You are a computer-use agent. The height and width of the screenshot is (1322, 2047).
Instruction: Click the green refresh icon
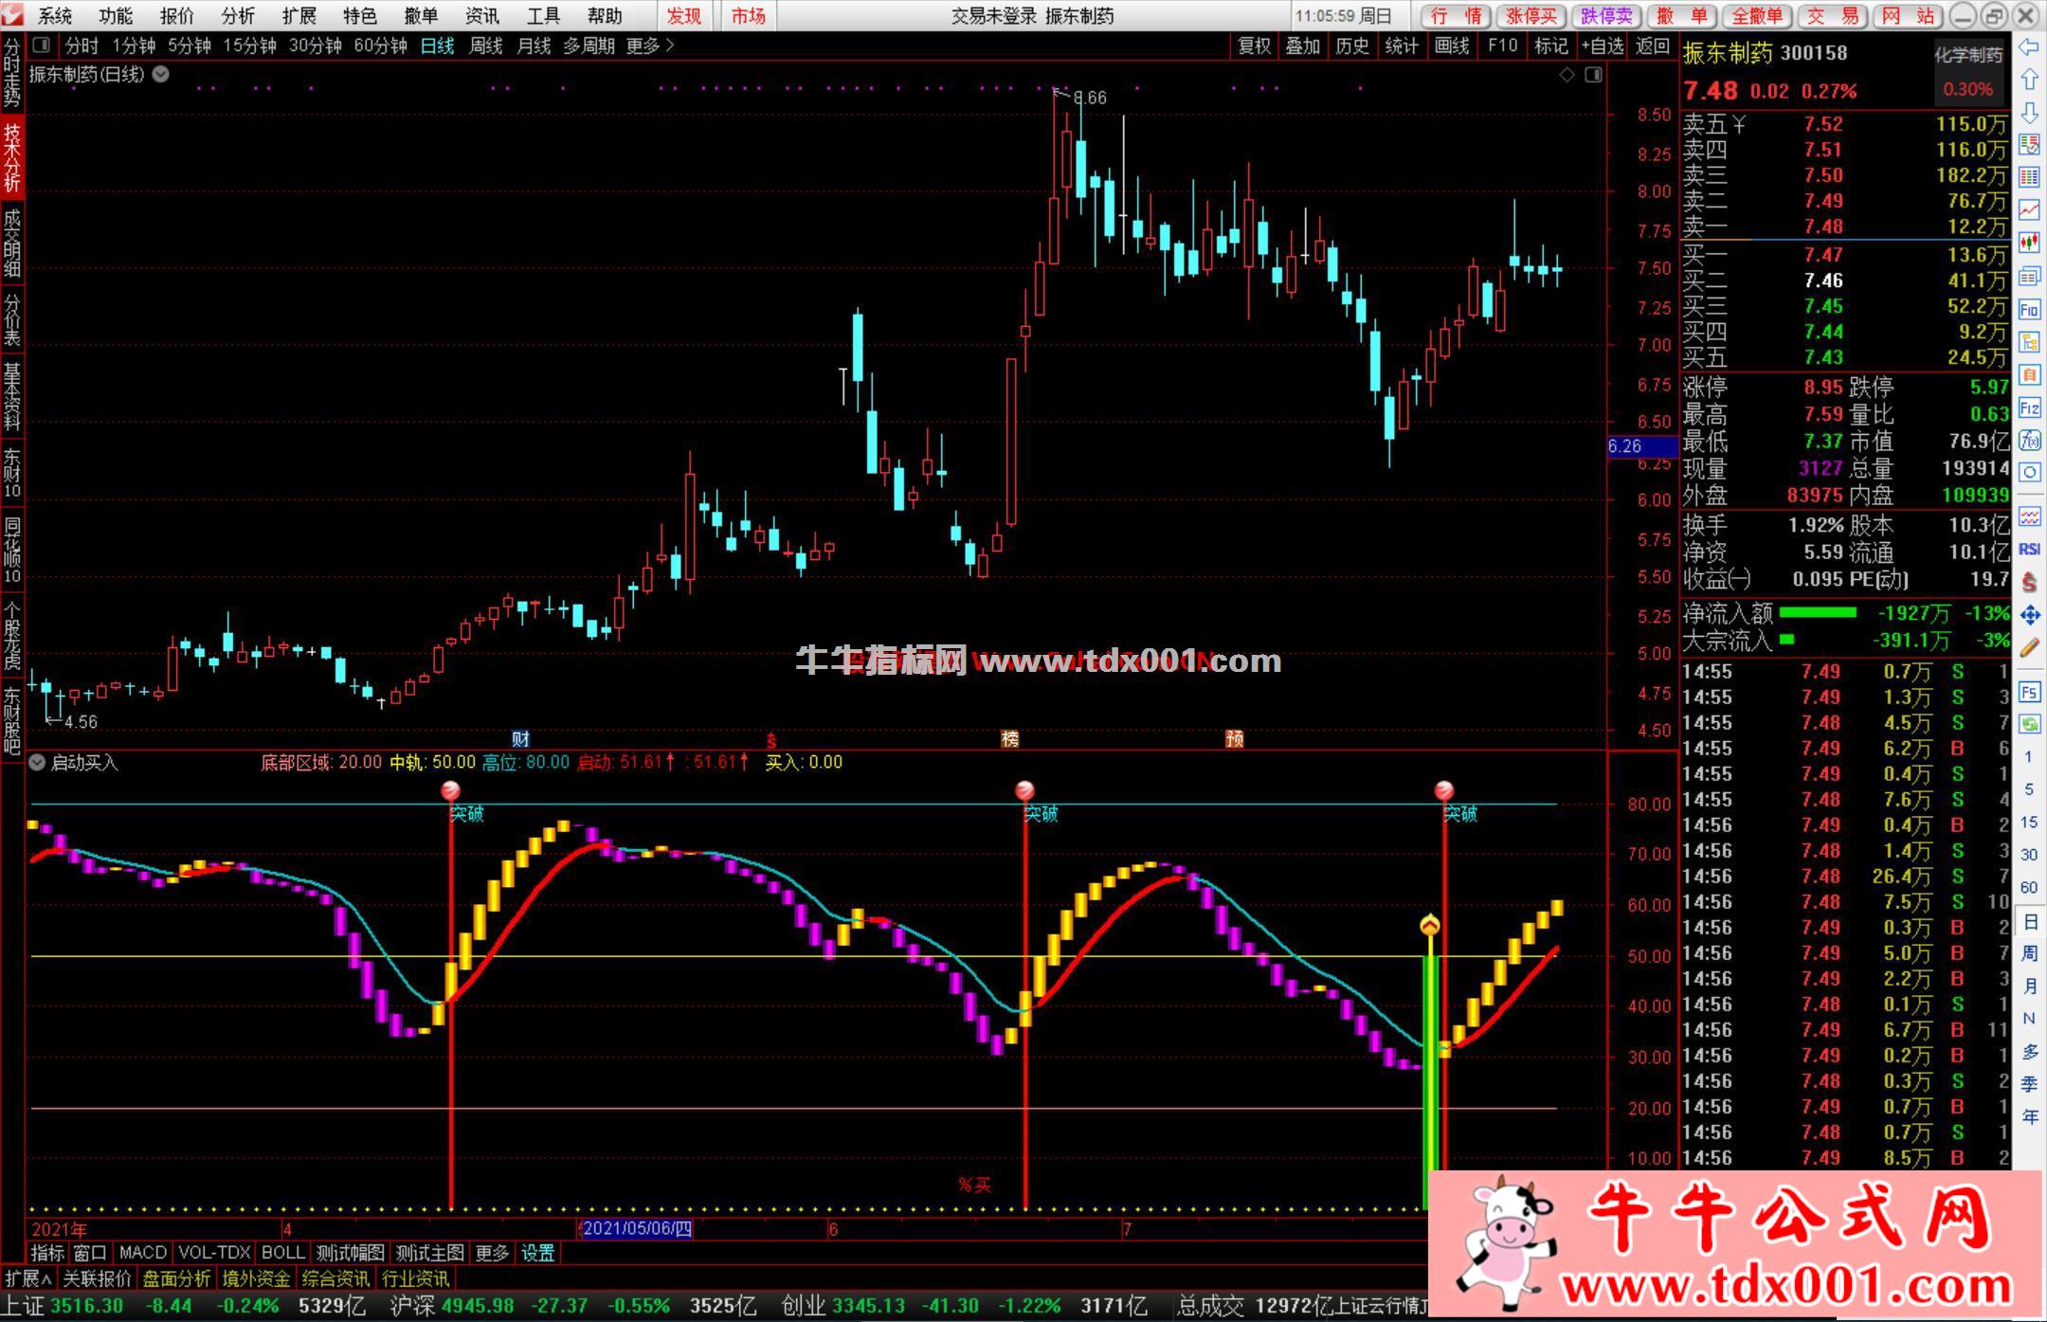[2029, 725]
